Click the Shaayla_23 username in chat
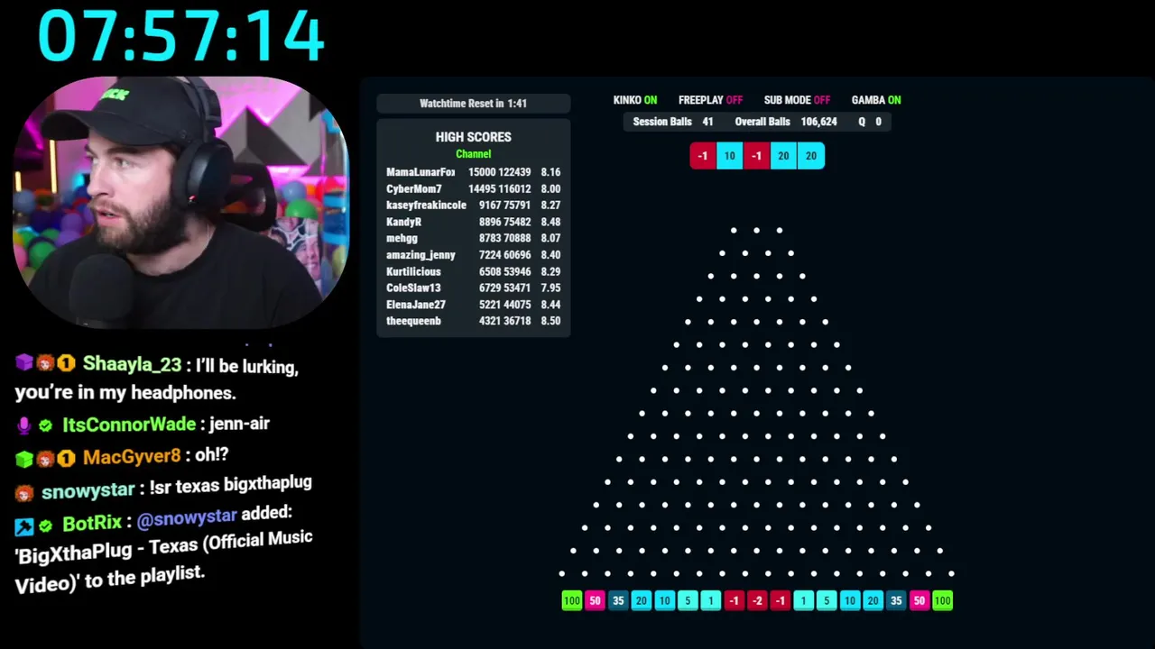The image size is (1155, 649). click(x=132, y=364)
